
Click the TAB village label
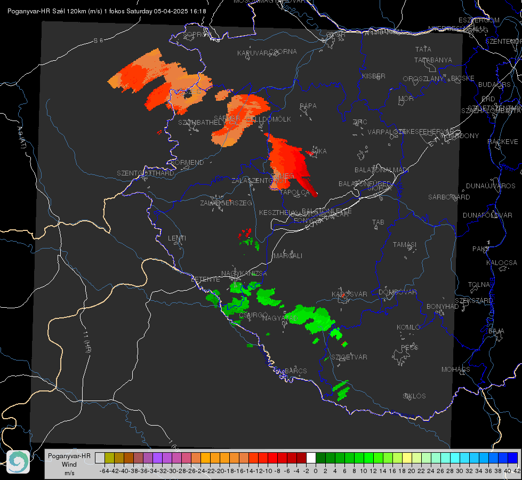(378, 222)
